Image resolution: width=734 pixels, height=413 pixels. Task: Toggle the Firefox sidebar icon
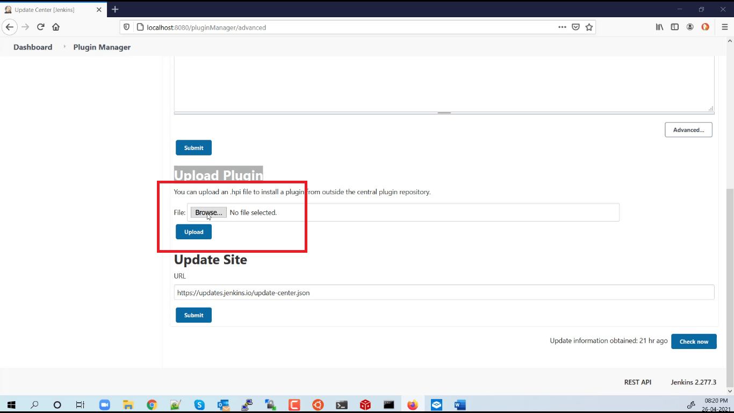[x=674, y=26]
